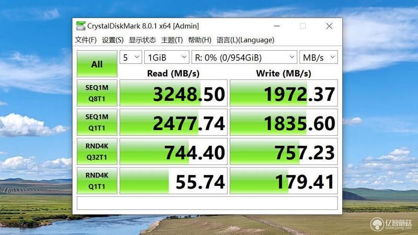This screenshot has height=235, width=418.
Task: Start the SEQ1M Q8T1 test
Action: click(x=97, y=93)
